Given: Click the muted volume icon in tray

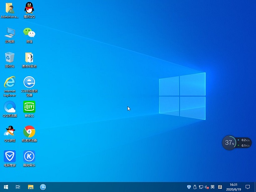Looking at the screenshot, I should pyautogui.click(x=206, y=187).
